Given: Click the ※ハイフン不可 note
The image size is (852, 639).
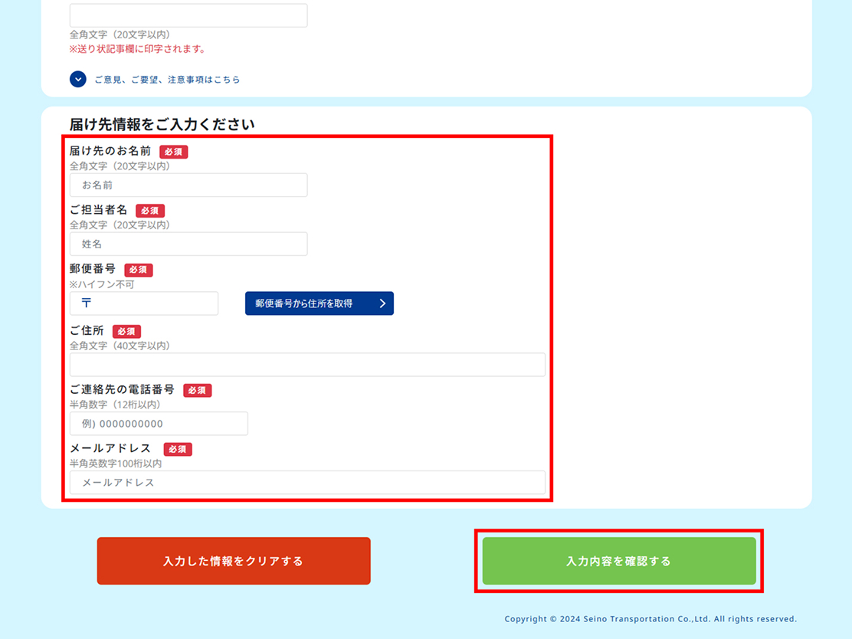Looking at the screenshot, I should click(102, 284).
